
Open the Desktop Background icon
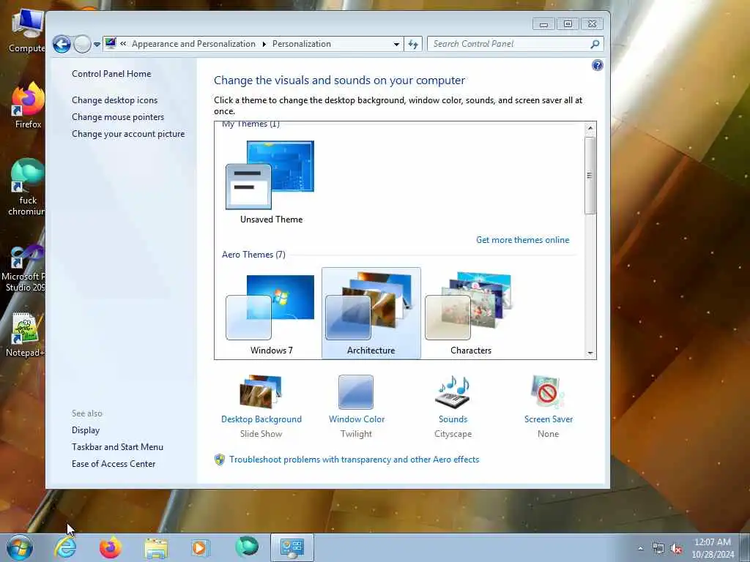coord(261,391)
